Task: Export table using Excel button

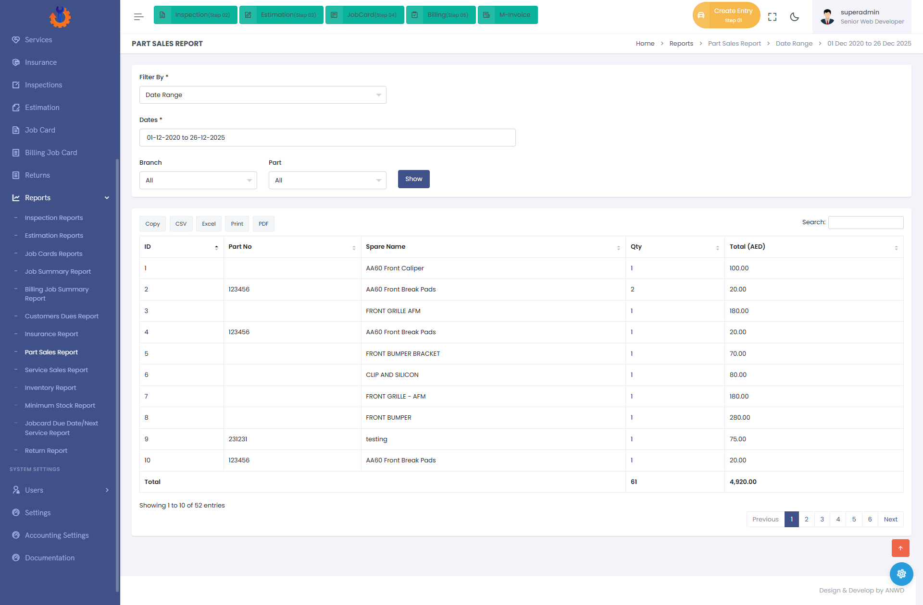Action: click(209, 224)
